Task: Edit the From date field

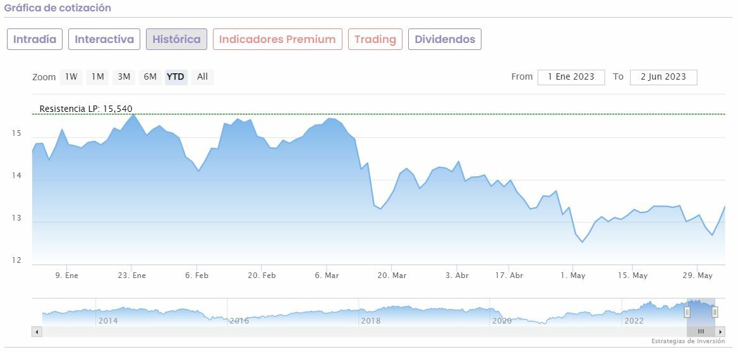Action: point(571,77)
